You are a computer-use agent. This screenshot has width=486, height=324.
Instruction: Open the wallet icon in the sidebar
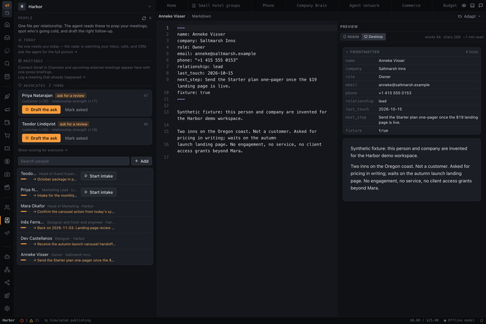coord(7,122)
